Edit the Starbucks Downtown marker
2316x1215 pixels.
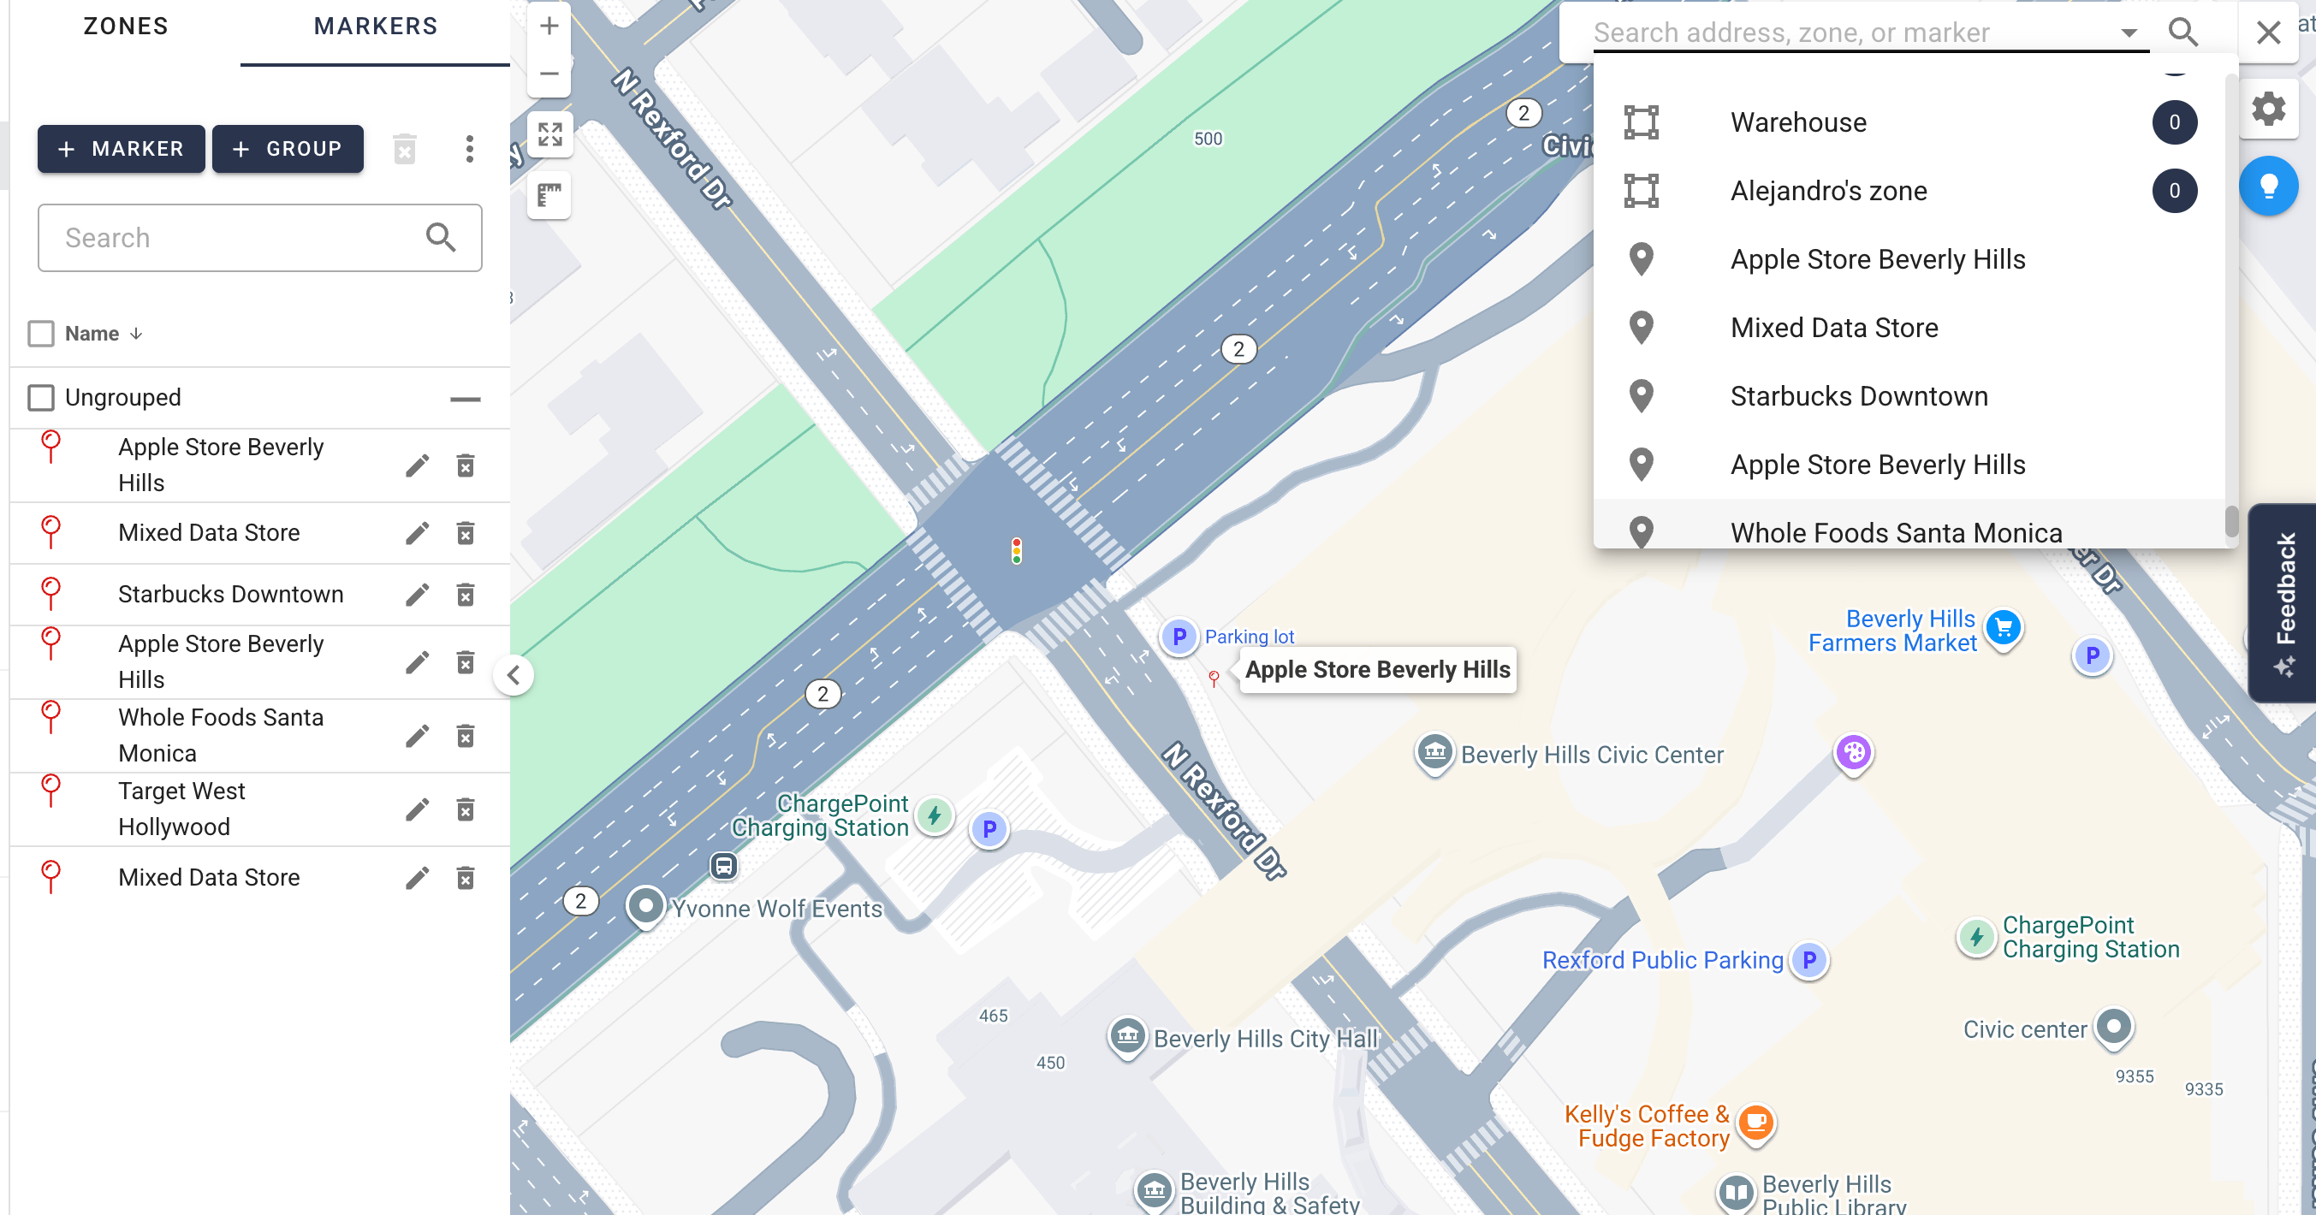[x=416, y=595]
